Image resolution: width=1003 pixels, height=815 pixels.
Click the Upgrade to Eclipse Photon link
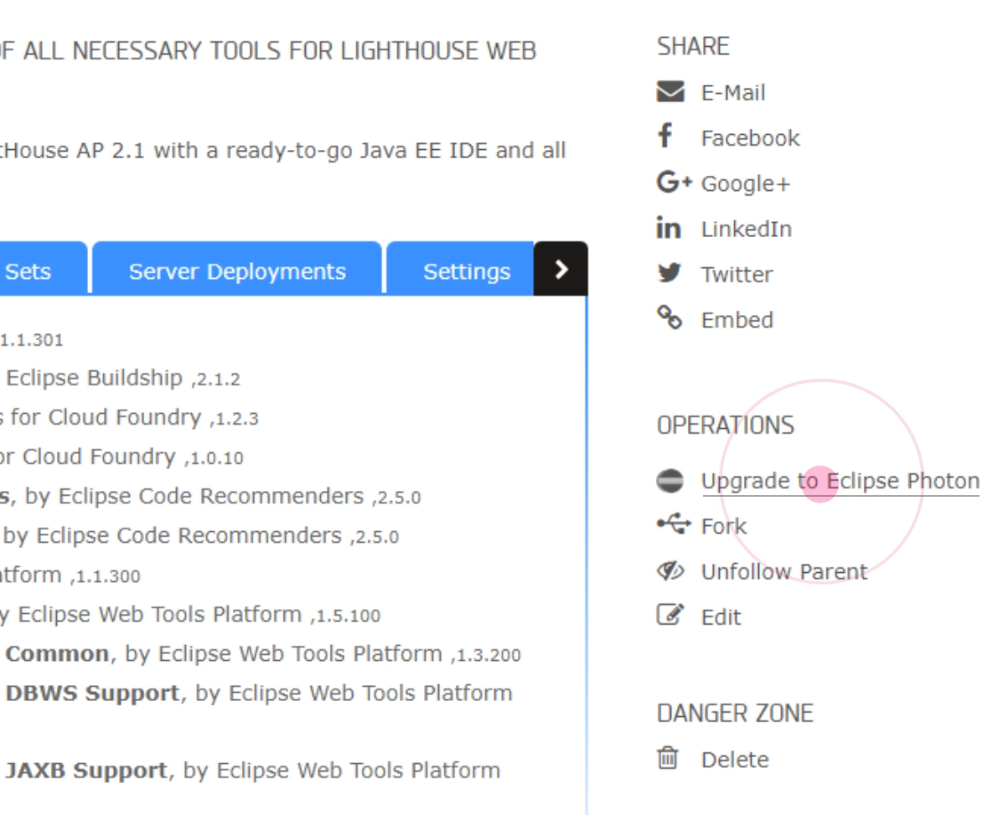pyautogui.click(x=842, y=480)
